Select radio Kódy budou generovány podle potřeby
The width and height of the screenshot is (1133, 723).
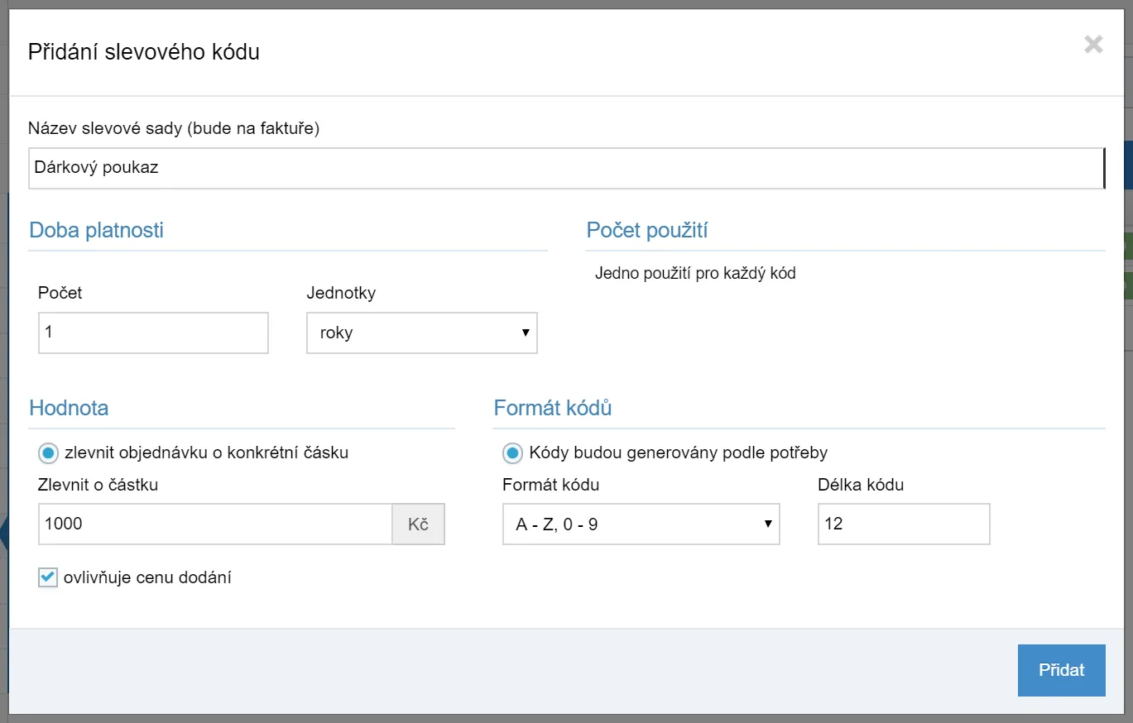(512, 452)
